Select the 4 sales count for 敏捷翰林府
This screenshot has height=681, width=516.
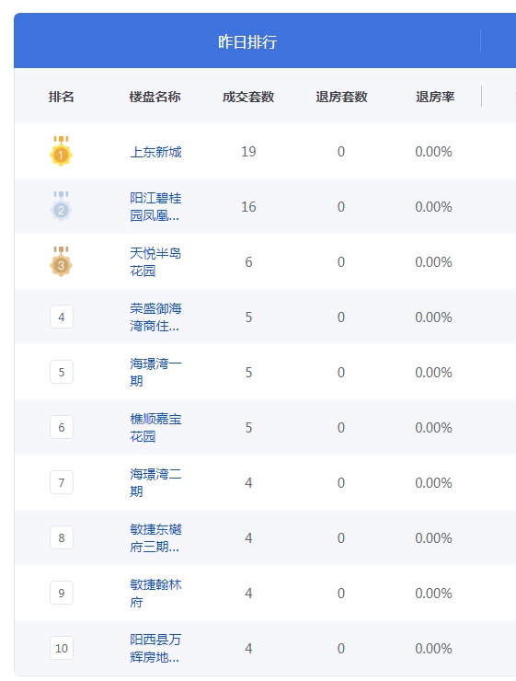coord(248,593)
